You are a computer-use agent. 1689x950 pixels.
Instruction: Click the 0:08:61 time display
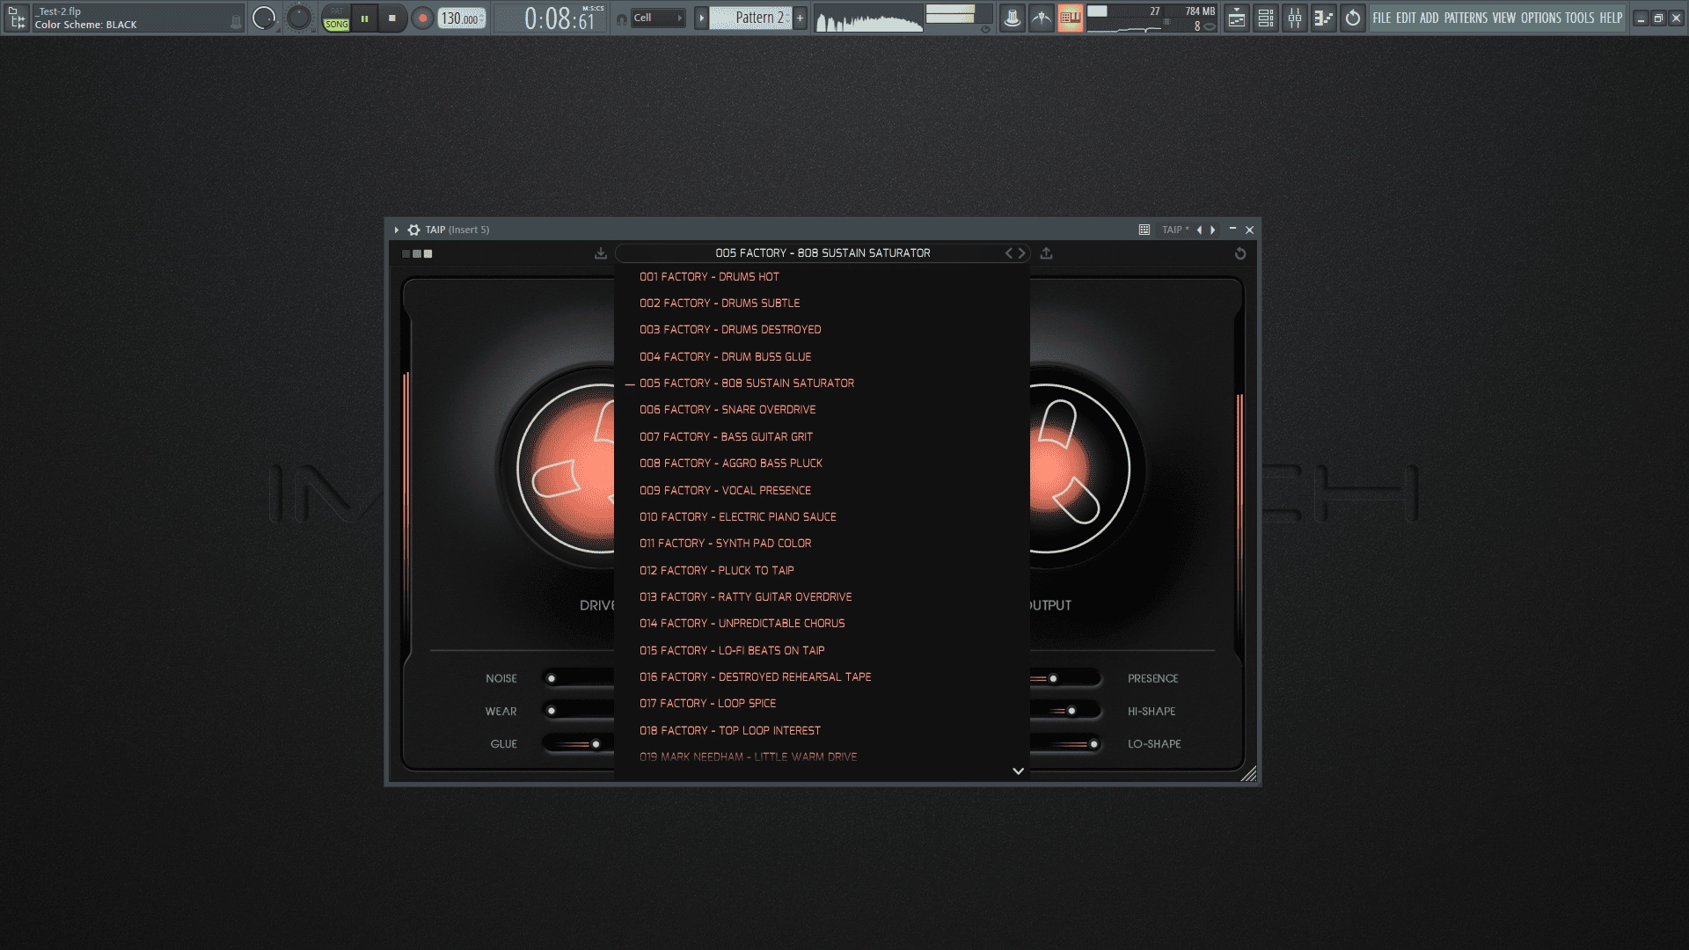pos(561,18)
